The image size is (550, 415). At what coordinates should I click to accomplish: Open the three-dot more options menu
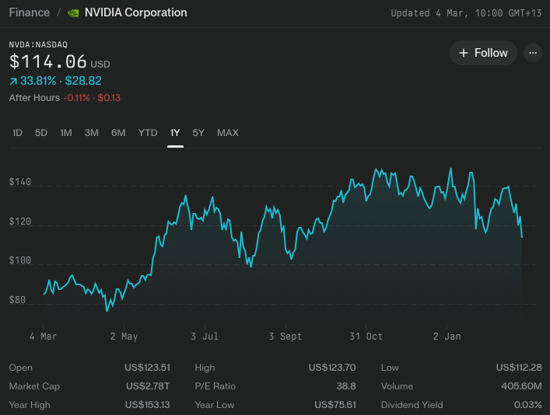click(532, 53)
